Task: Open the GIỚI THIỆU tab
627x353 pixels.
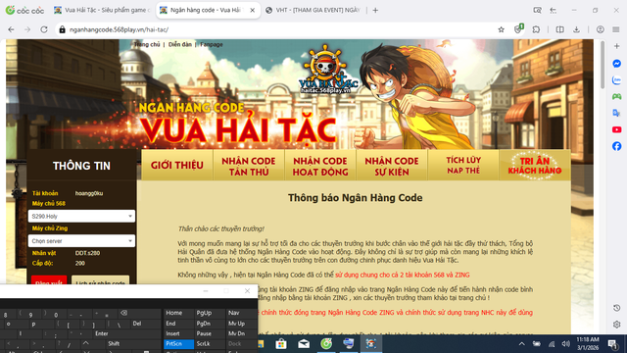Action: click(177, 166)
